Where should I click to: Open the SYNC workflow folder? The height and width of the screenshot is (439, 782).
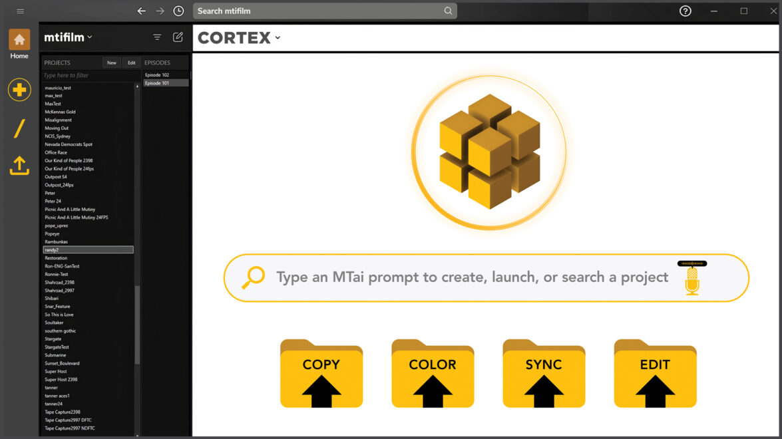point(544,373)
